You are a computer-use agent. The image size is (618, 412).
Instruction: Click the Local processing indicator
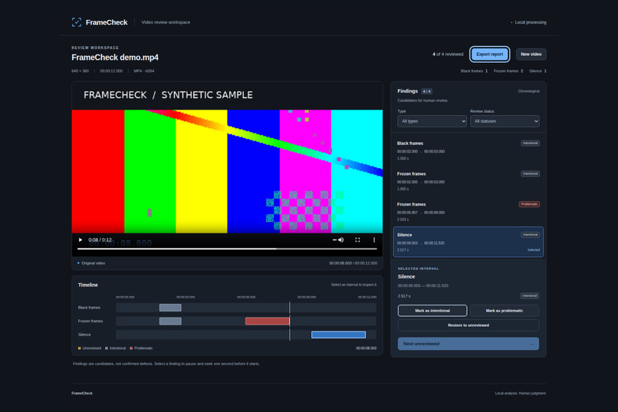(528, 22)
